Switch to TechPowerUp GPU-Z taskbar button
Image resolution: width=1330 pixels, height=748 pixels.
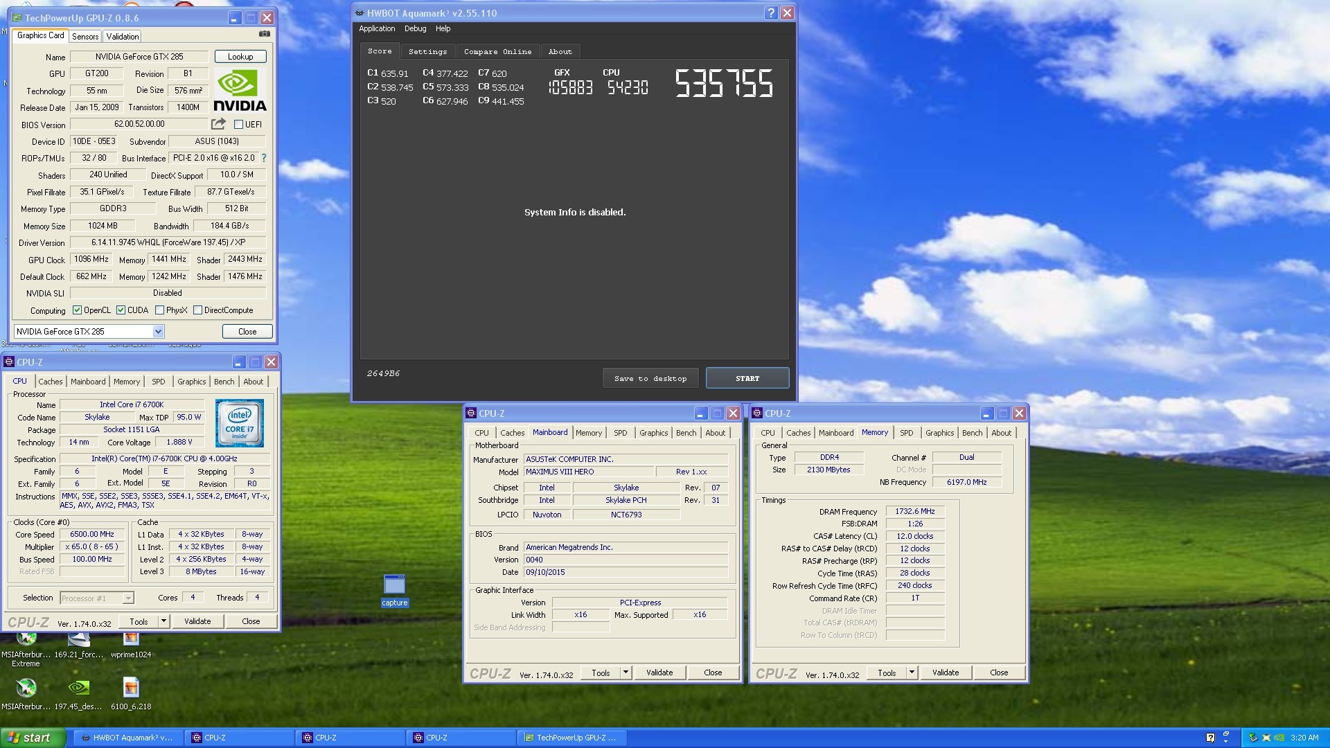pos(571,738)
